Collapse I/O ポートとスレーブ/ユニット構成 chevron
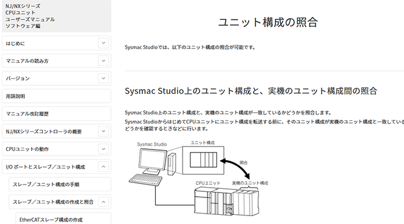Image resolution: width=404 pixels, height=224 pixels. (103, 166)
